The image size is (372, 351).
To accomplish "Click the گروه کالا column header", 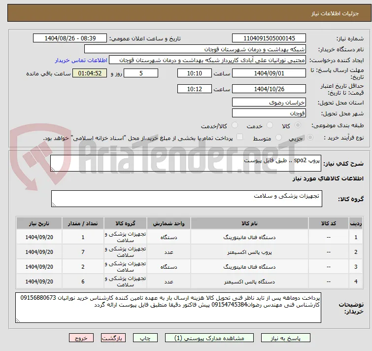I will tap(125, 223).
